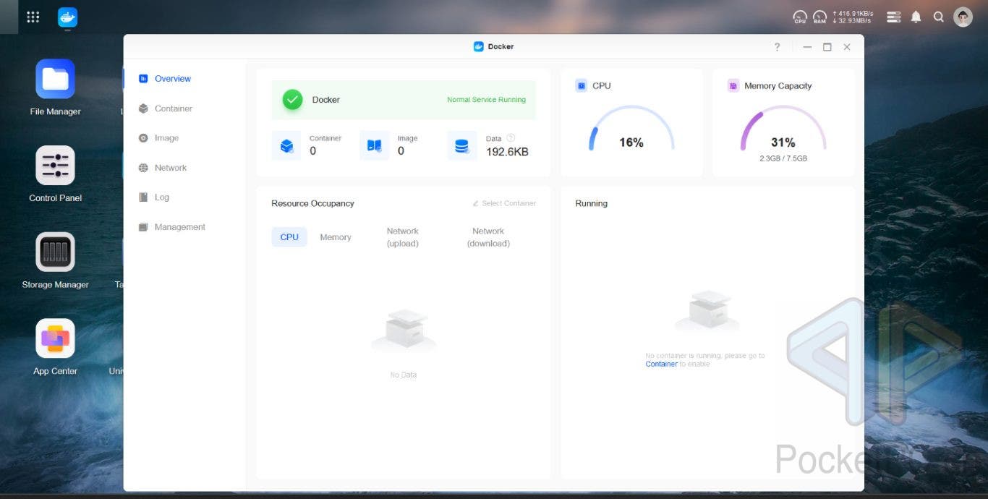This screenshot has width=988, height=499.
Task: Open notifications bell icon
Action: (x=916, y=17)
